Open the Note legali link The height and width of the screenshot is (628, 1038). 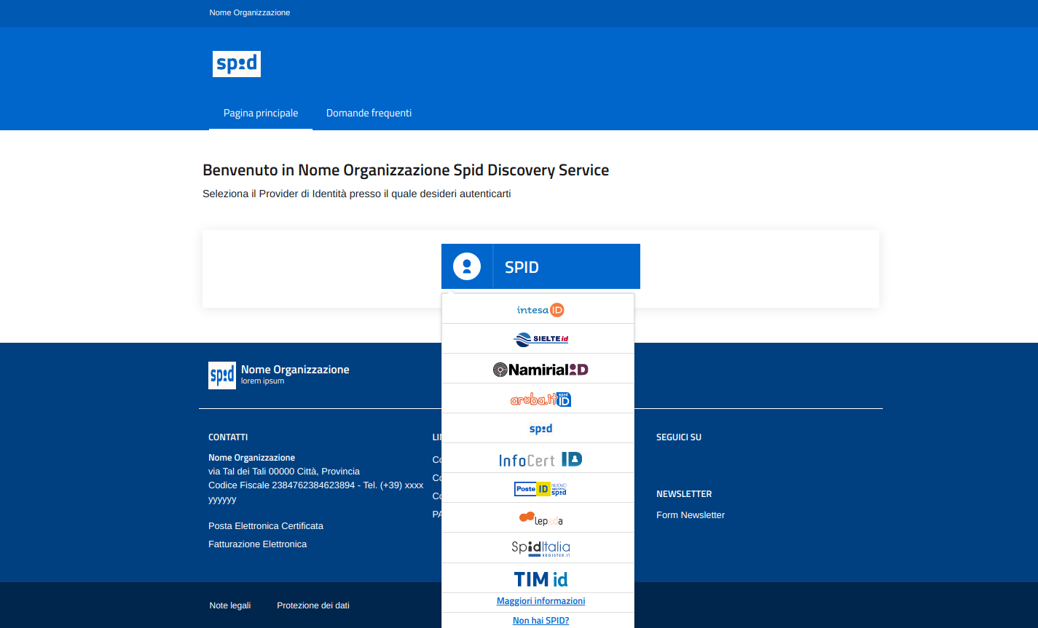(x=230, y=605)
